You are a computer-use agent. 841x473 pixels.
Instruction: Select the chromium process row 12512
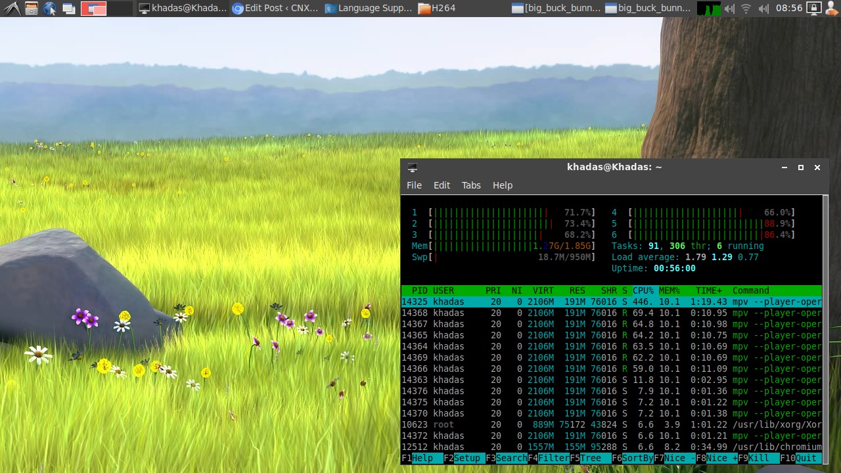click(612, 447)
